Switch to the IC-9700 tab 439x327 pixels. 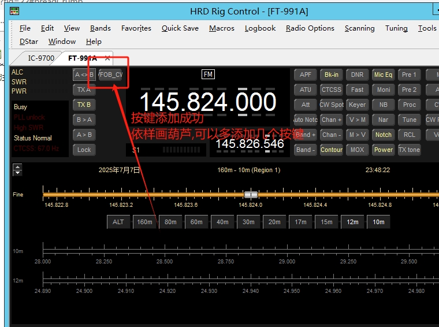tap(41, 58)
